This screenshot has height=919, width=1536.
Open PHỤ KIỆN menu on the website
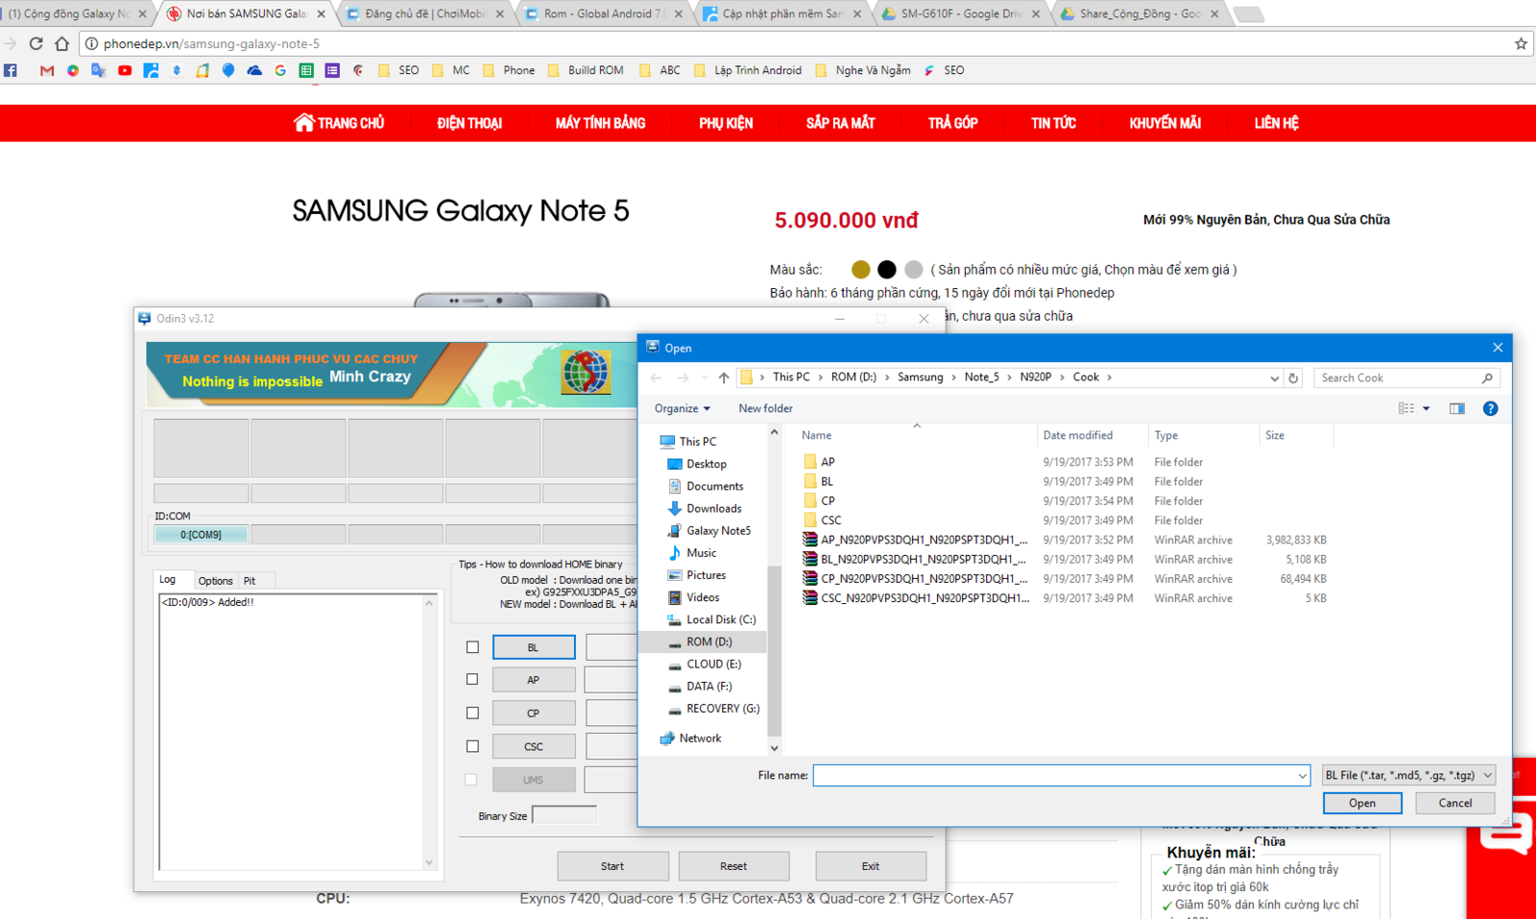pos(726,123)
